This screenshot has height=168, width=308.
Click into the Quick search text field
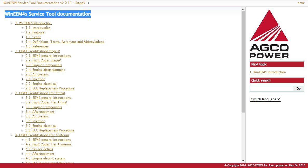click(271, 89)
